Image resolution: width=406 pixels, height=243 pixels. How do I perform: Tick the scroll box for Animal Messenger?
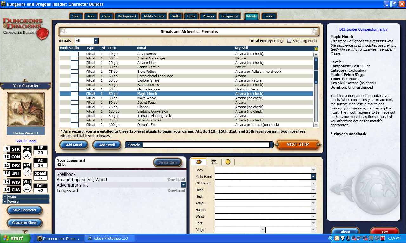75,58
